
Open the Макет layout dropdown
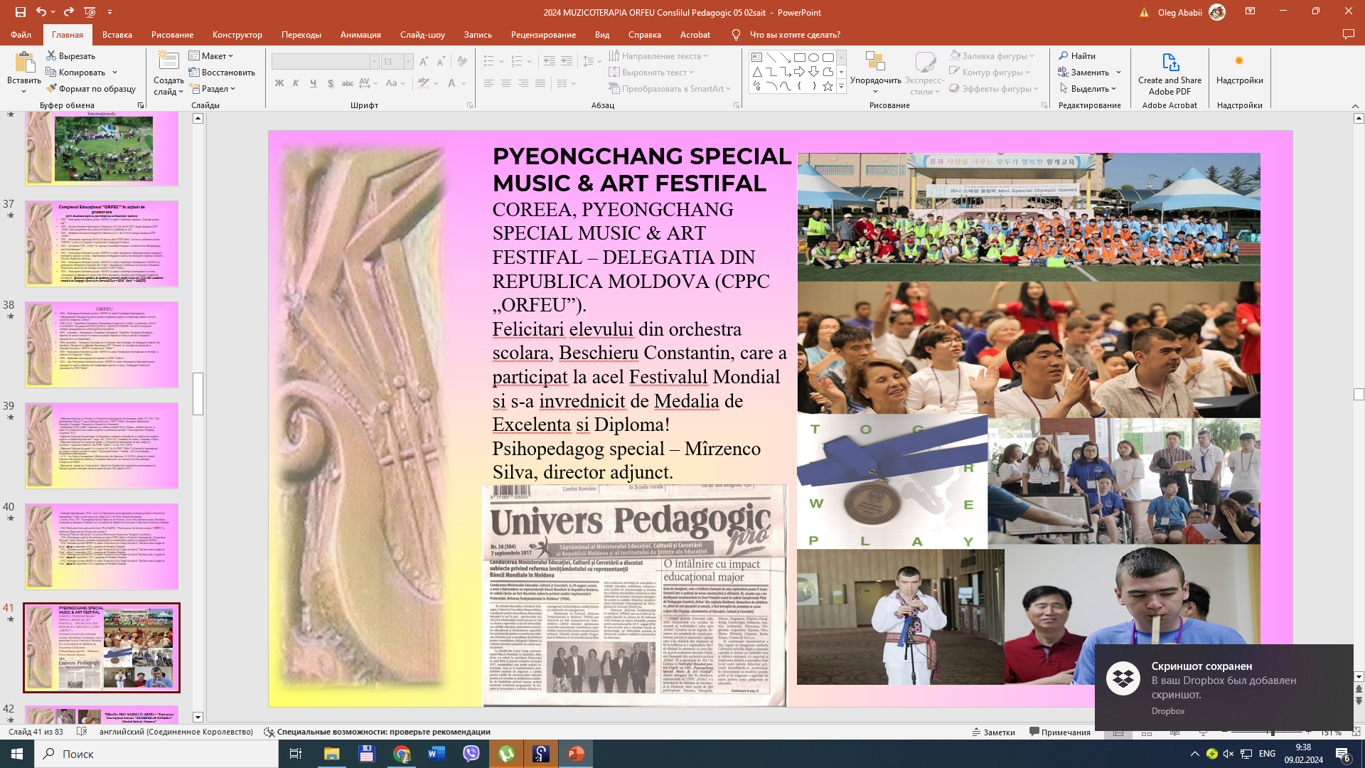[211, 55]
